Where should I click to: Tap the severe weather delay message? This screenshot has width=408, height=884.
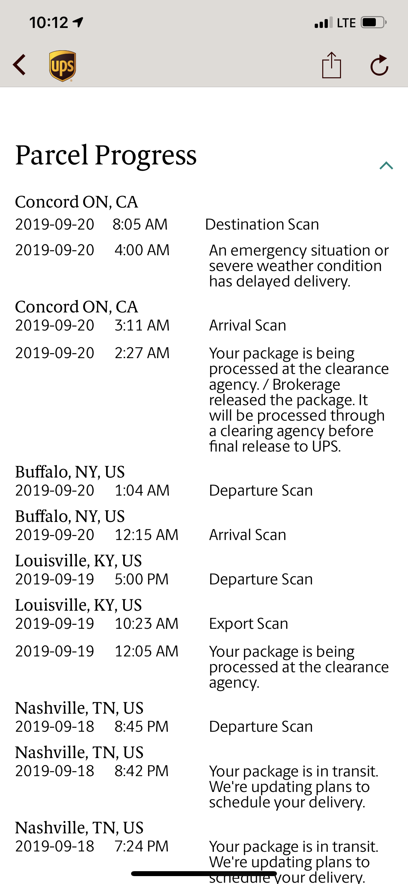(299, 266)
